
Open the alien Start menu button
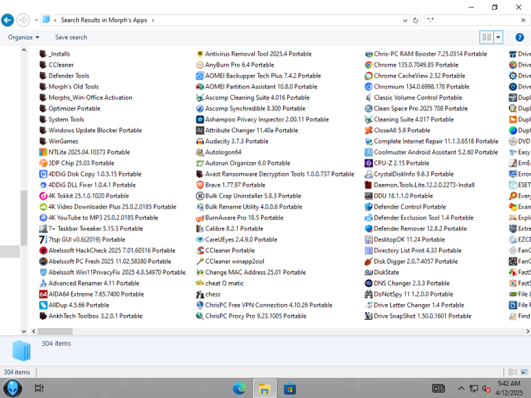tap(12, 388)
